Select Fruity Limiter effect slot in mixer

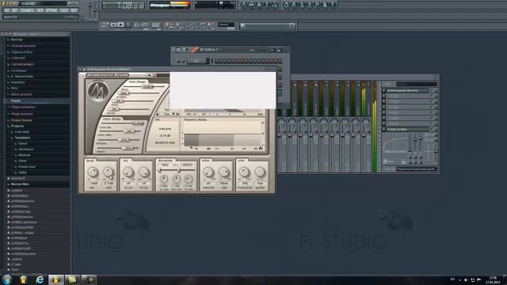[406, 129]
